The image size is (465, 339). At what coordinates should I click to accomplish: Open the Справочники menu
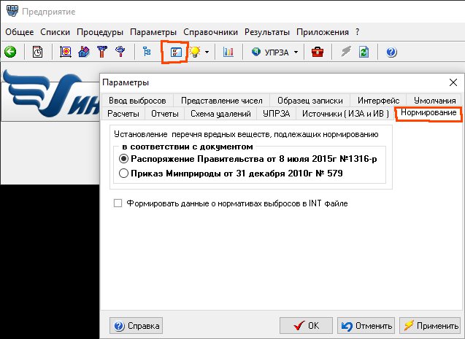pos(210,32)
